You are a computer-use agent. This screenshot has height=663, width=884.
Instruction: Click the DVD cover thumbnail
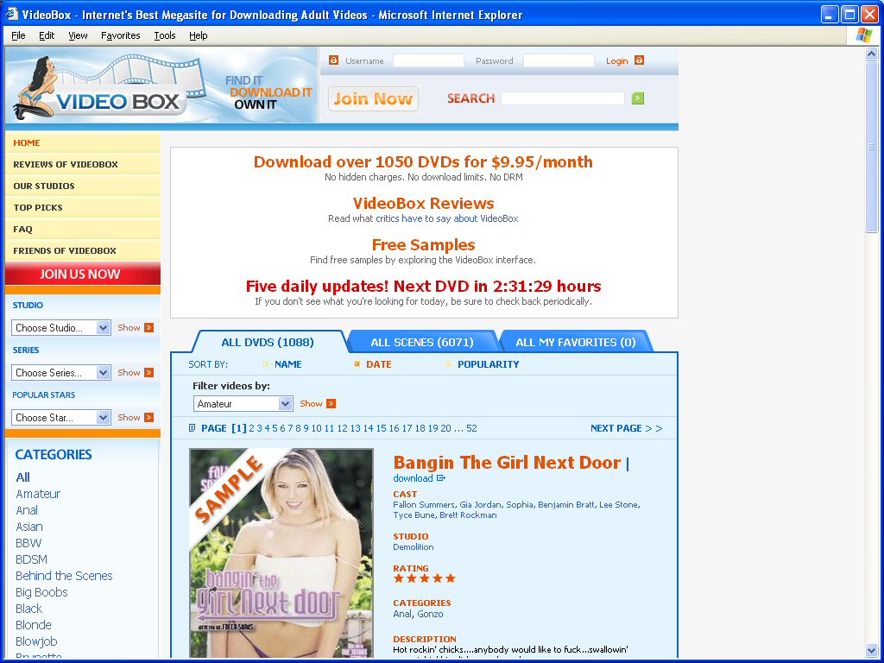(x=281, y=552)
